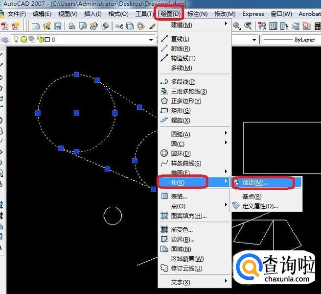Open the 窗口(W) menu

tap(281, 14)
